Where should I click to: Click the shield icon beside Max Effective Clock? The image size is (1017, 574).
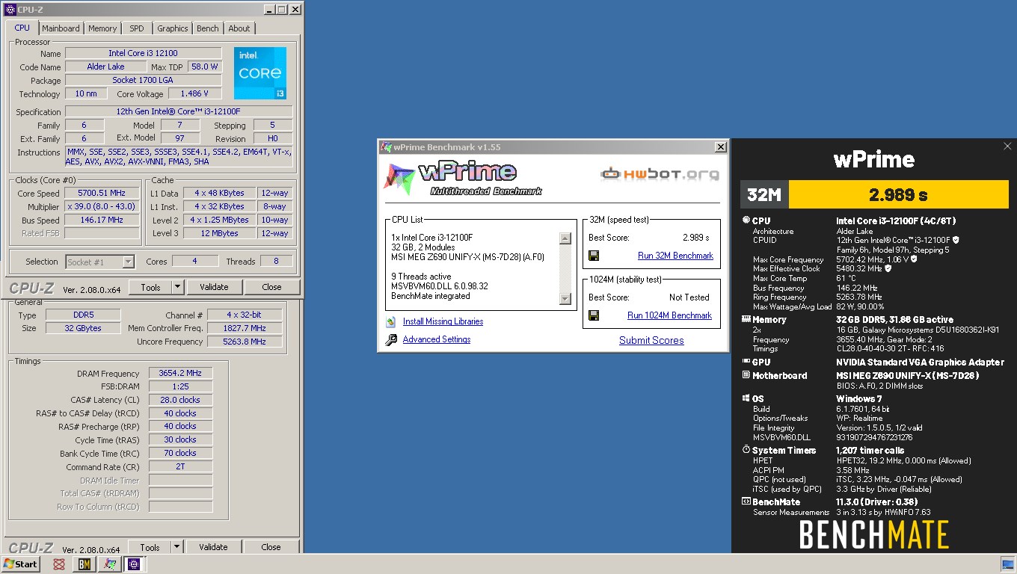point(888,268)
